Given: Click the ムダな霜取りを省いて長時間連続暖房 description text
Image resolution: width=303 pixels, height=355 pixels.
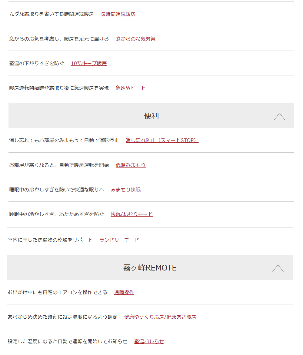Looking at the screenshot, I should tap(52, 14).
